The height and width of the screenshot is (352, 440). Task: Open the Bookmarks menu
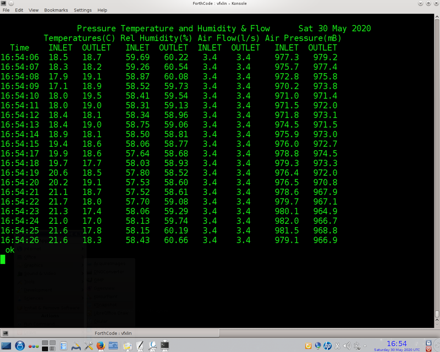[56, 9]
